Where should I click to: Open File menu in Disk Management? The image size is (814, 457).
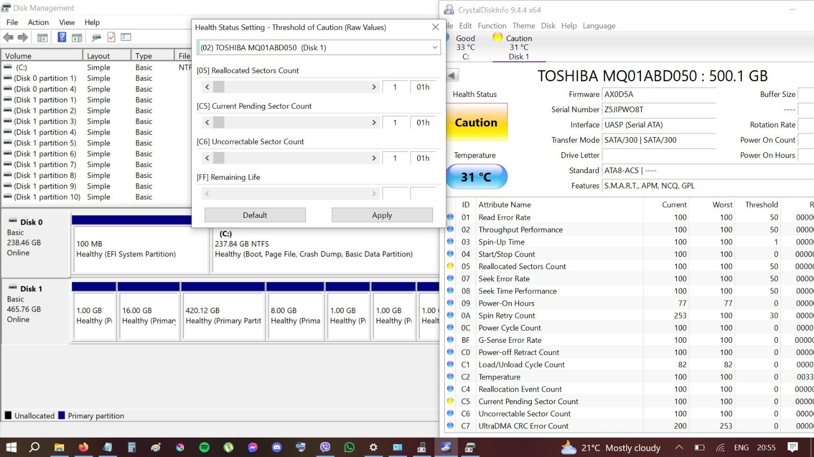point(12,22)
